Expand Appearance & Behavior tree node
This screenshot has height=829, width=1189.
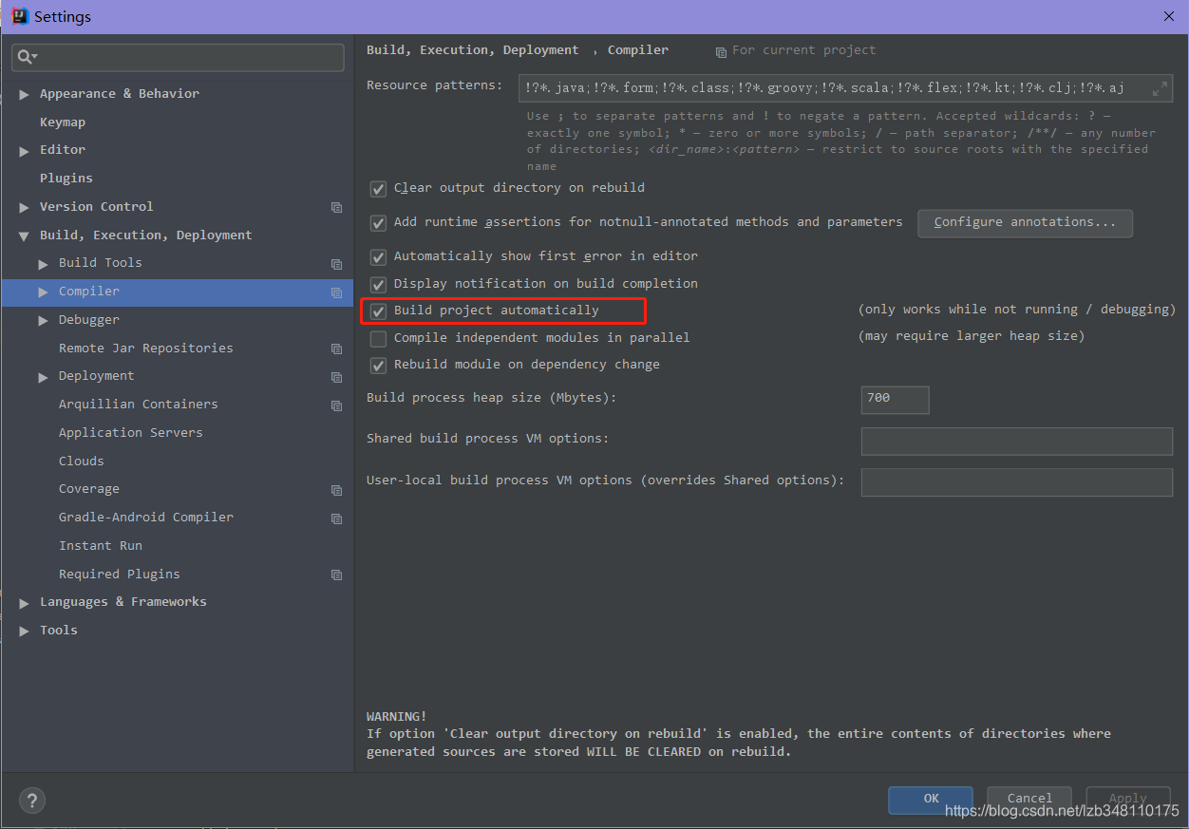24,94
